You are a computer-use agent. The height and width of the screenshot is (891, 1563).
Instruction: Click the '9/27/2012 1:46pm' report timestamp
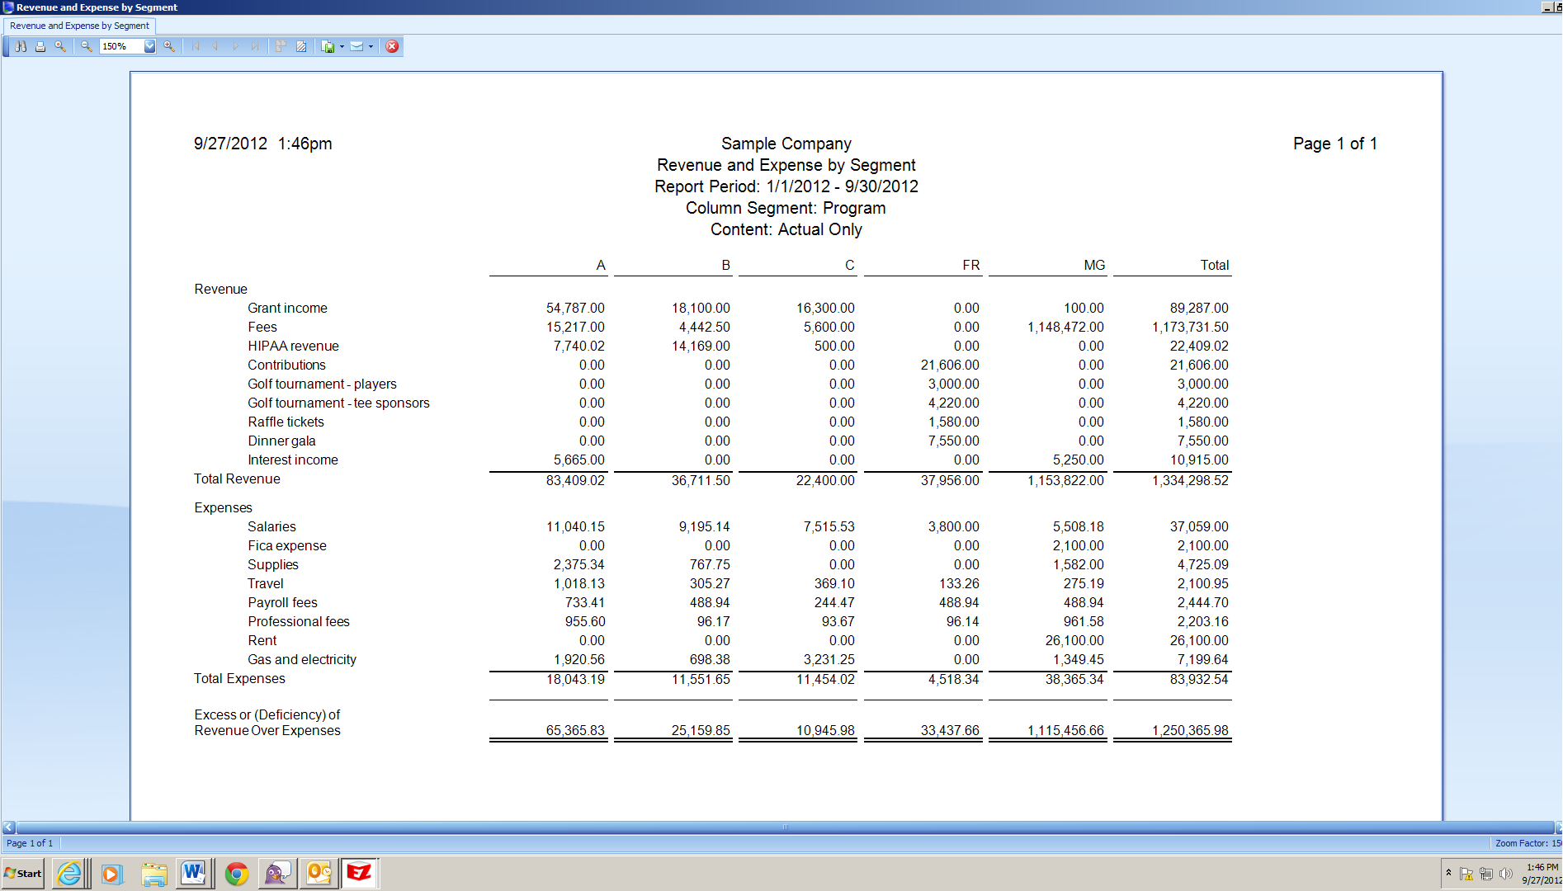(262, 144)
